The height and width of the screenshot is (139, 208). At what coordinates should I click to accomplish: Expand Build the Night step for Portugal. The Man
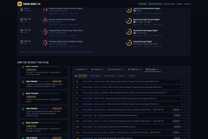click(65, 123)
